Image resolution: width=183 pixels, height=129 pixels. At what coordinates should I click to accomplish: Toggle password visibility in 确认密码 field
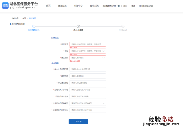(103, 58)
